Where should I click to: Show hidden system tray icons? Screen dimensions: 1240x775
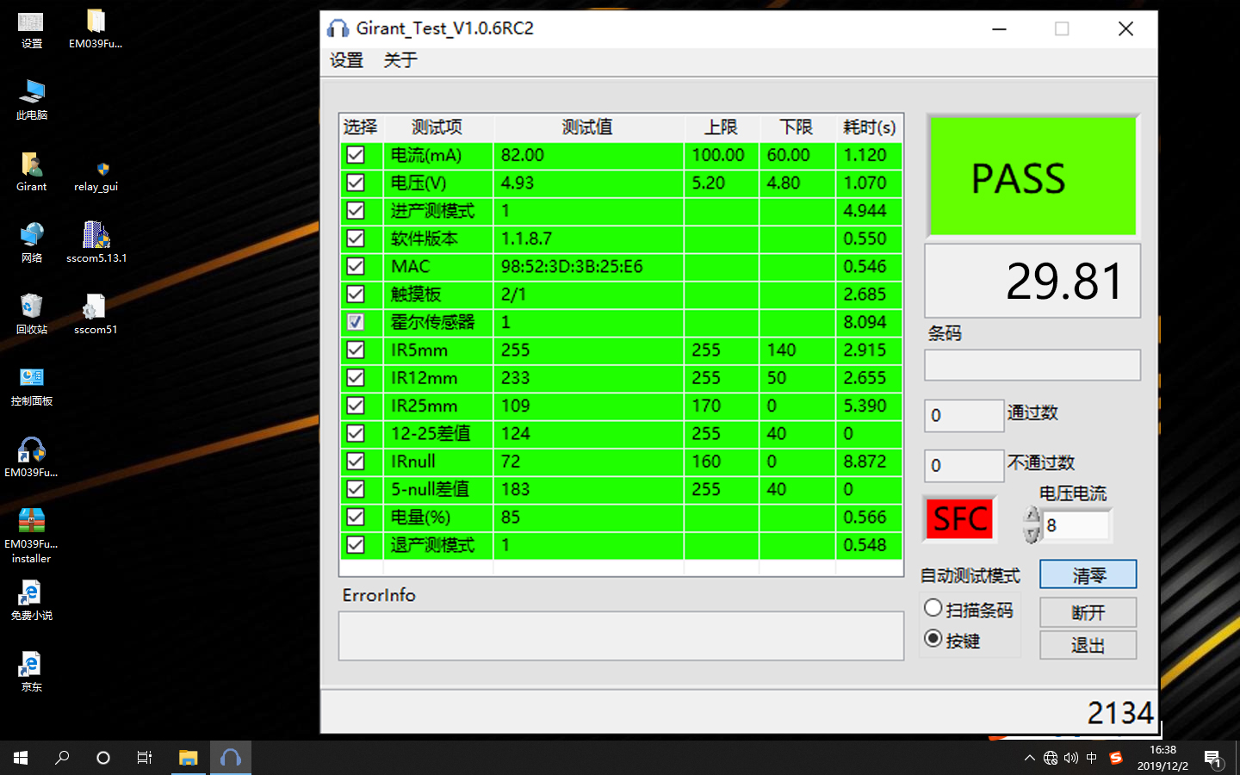click(x=1029, y=758)
